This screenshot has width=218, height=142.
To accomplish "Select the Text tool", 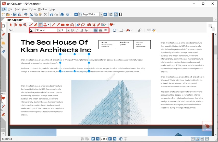I will pos(40,25).
